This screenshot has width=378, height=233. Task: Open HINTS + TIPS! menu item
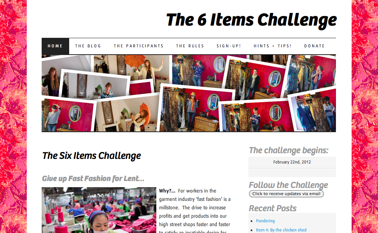273,46
